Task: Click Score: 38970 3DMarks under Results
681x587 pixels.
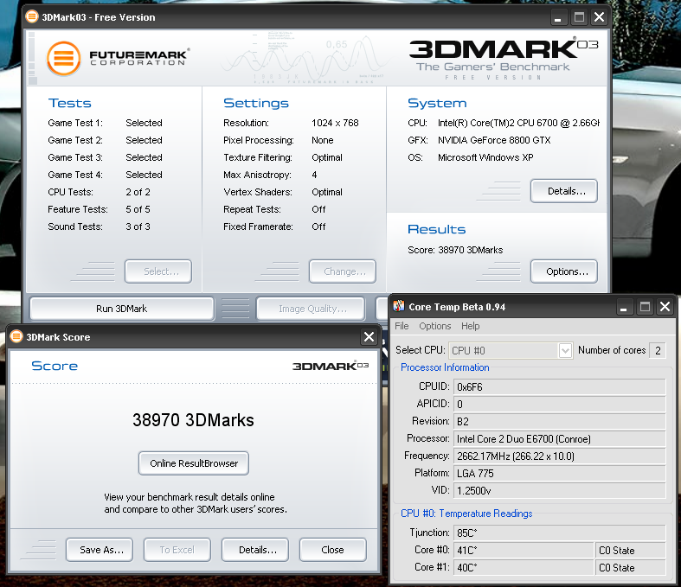Action: click(455, 250)
